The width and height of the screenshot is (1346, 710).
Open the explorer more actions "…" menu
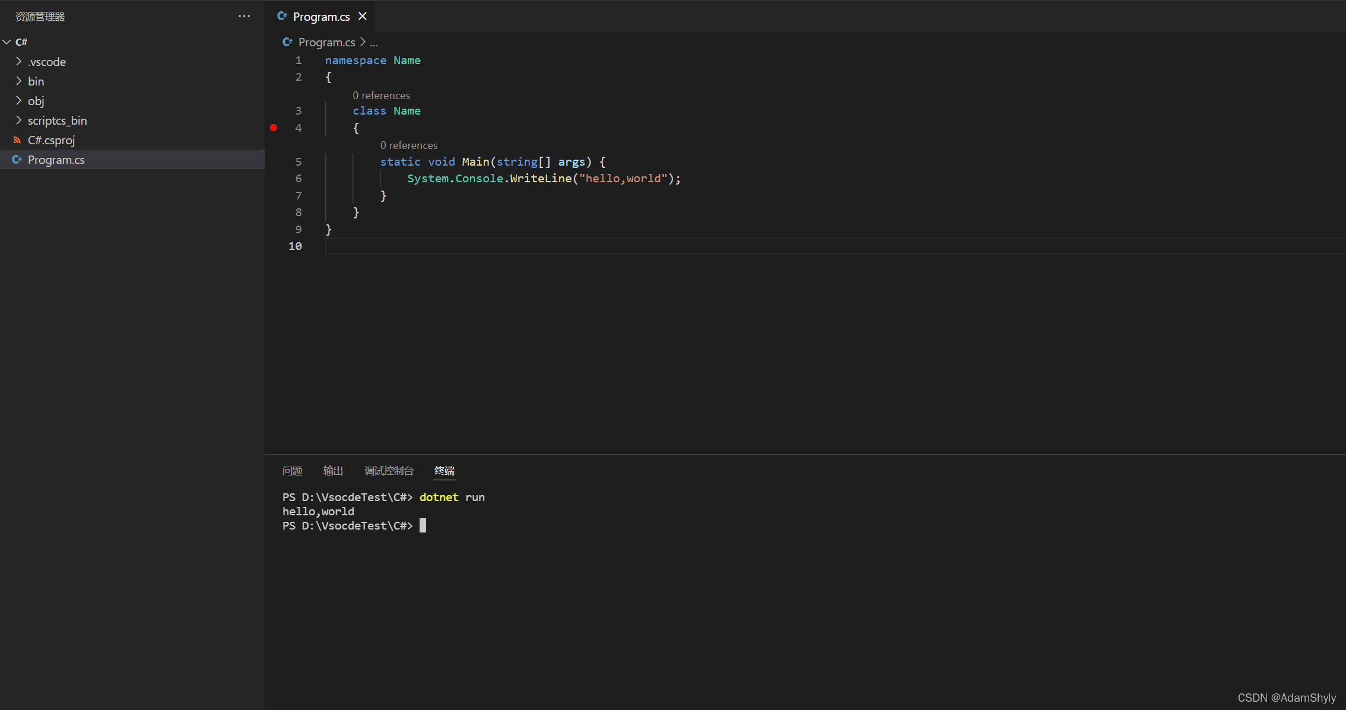(x=244, y=16)
